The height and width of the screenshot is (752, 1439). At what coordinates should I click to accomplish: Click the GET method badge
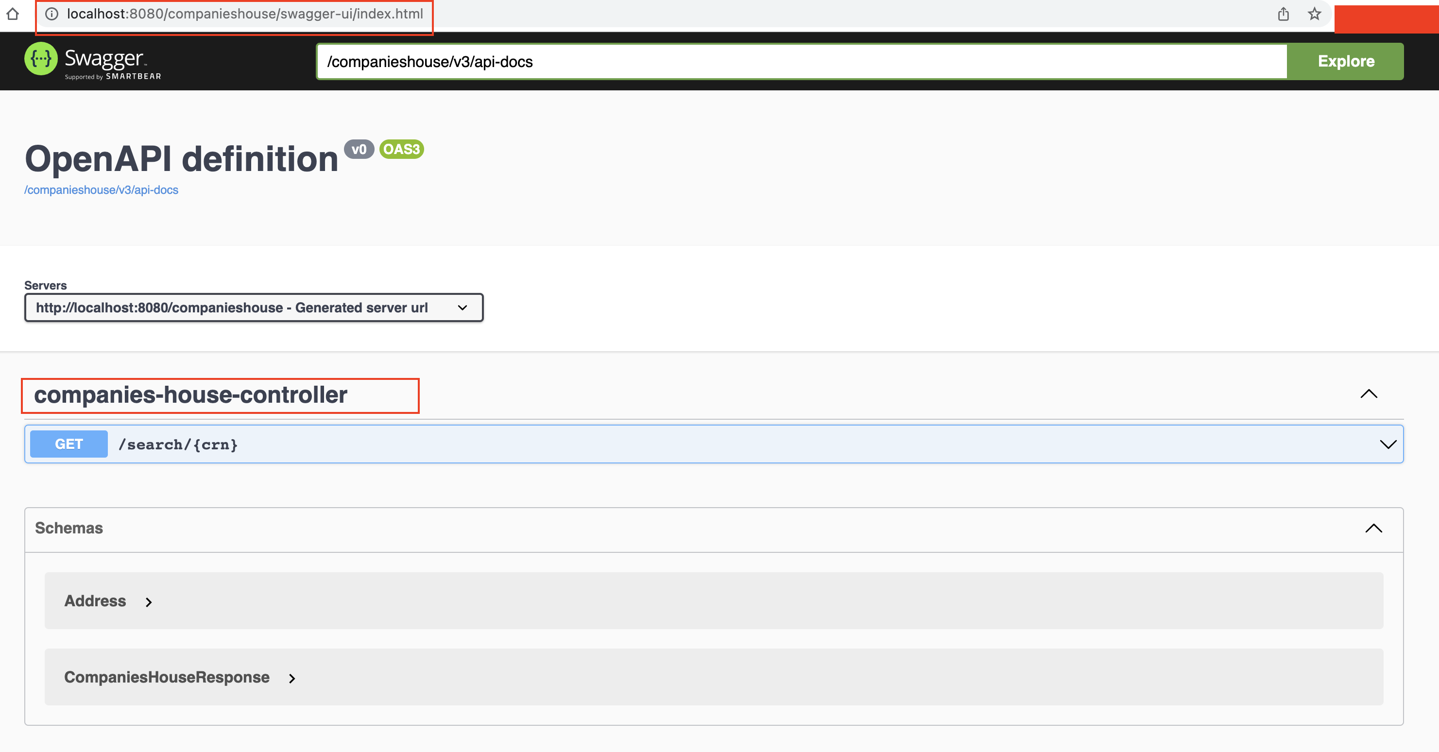click(69, 444)
